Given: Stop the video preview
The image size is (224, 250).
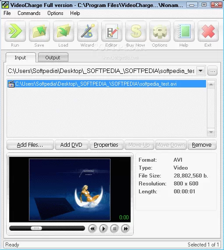Looking at the screenshot, I should [114, 229].
